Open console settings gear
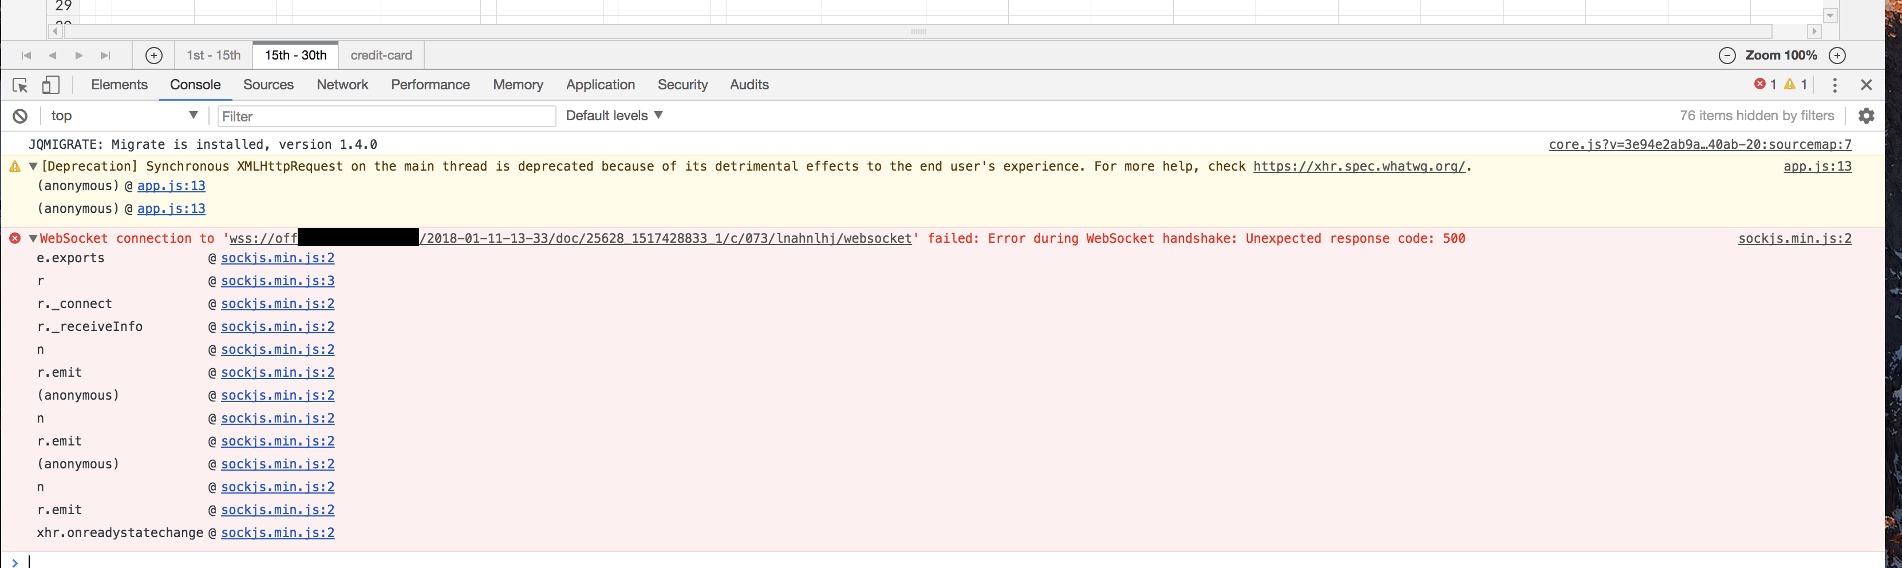1902x568 pixels. pyautogui.click(x=1866, y=116)
